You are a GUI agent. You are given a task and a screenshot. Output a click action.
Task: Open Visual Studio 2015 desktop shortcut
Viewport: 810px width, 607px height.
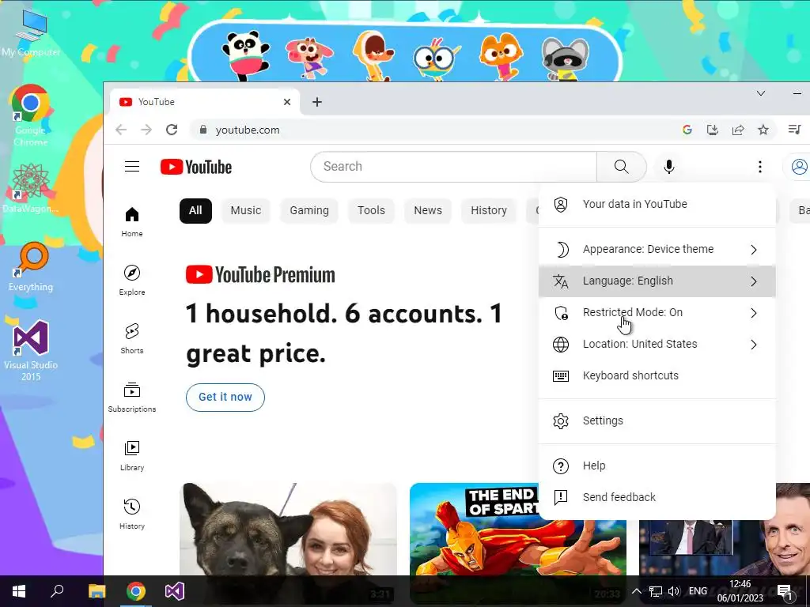pos(31,350)
